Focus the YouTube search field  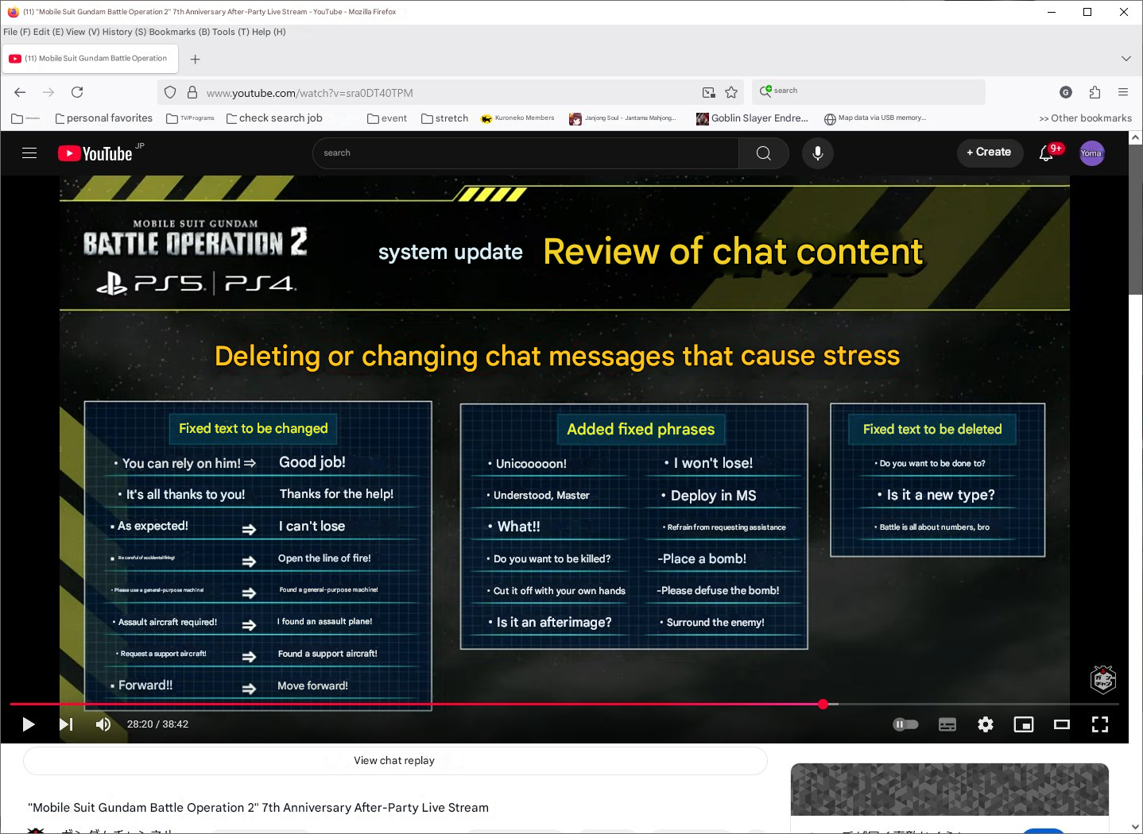(x=525, y=153)
